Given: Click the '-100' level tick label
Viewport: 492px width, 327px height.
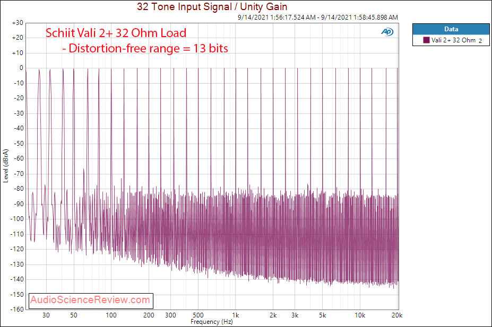Looking at the screenshot, I should [x=17, y=219].
